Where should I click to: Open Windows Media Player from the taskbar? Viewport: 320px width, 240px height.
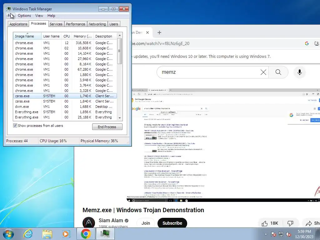(66, 234)
